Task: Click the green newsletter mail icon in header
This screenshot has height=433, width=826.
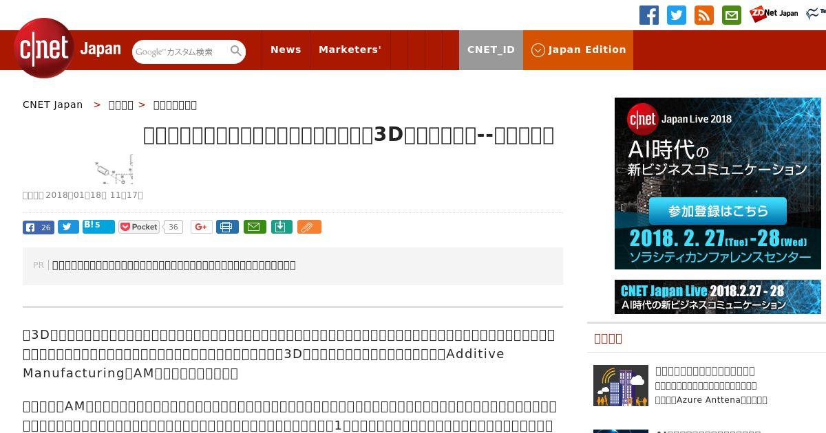Action: [x=732, y=15]
